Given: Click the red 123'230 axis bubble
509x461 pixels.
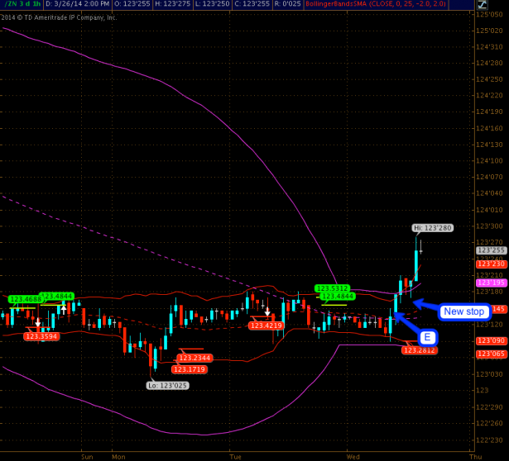Looking at the screenshot, I should click(492, 264).
